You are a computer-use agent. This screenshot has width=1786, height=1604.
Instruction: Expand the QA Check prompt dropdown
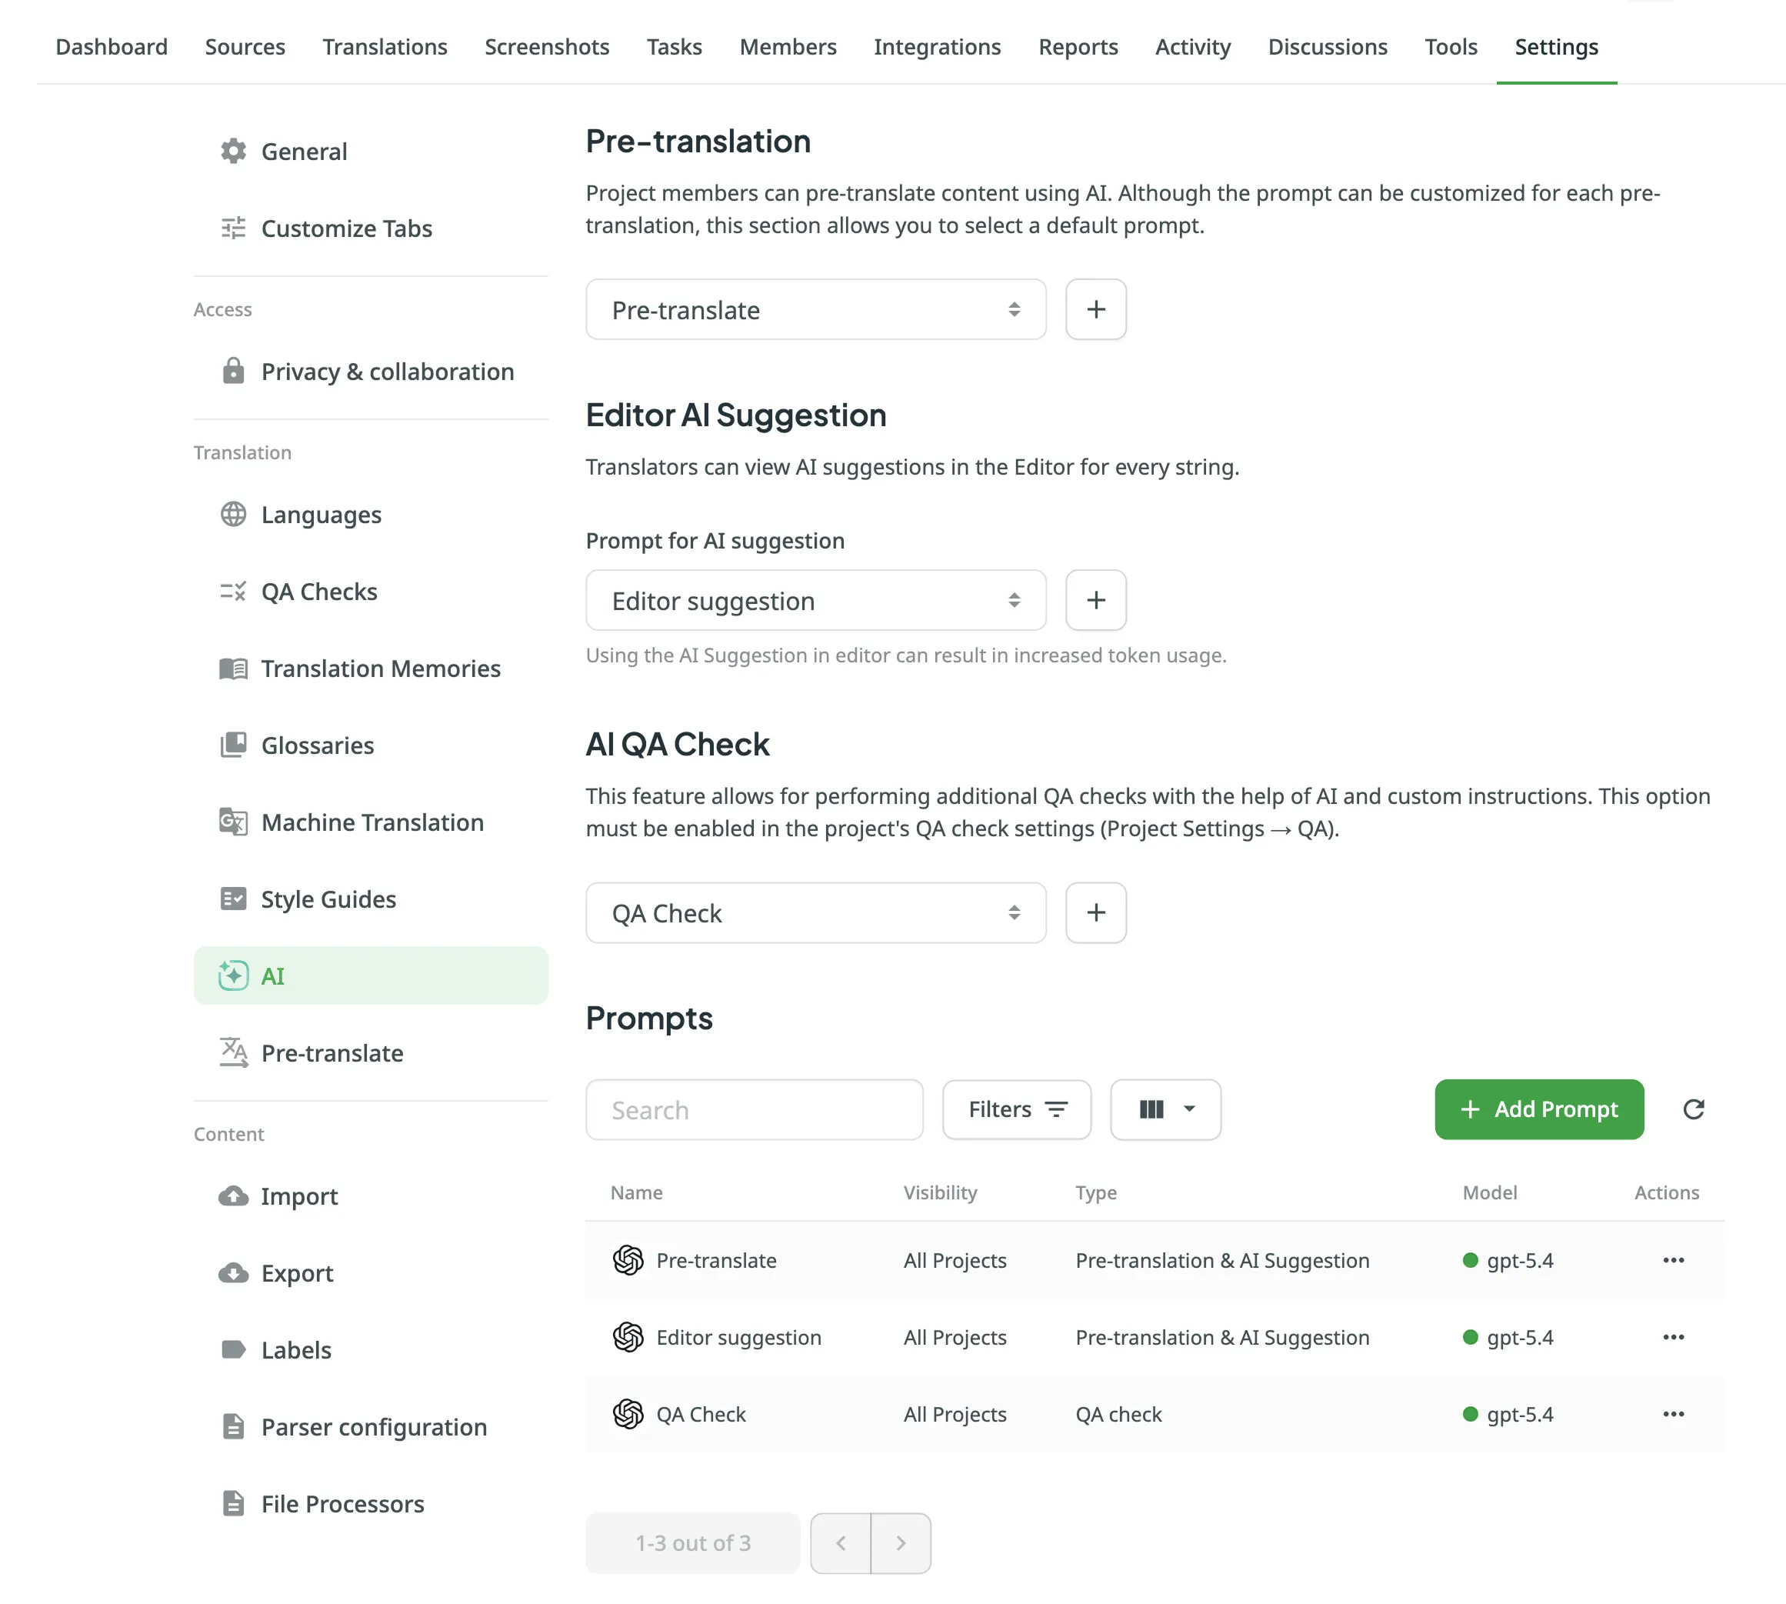[815, 912]
